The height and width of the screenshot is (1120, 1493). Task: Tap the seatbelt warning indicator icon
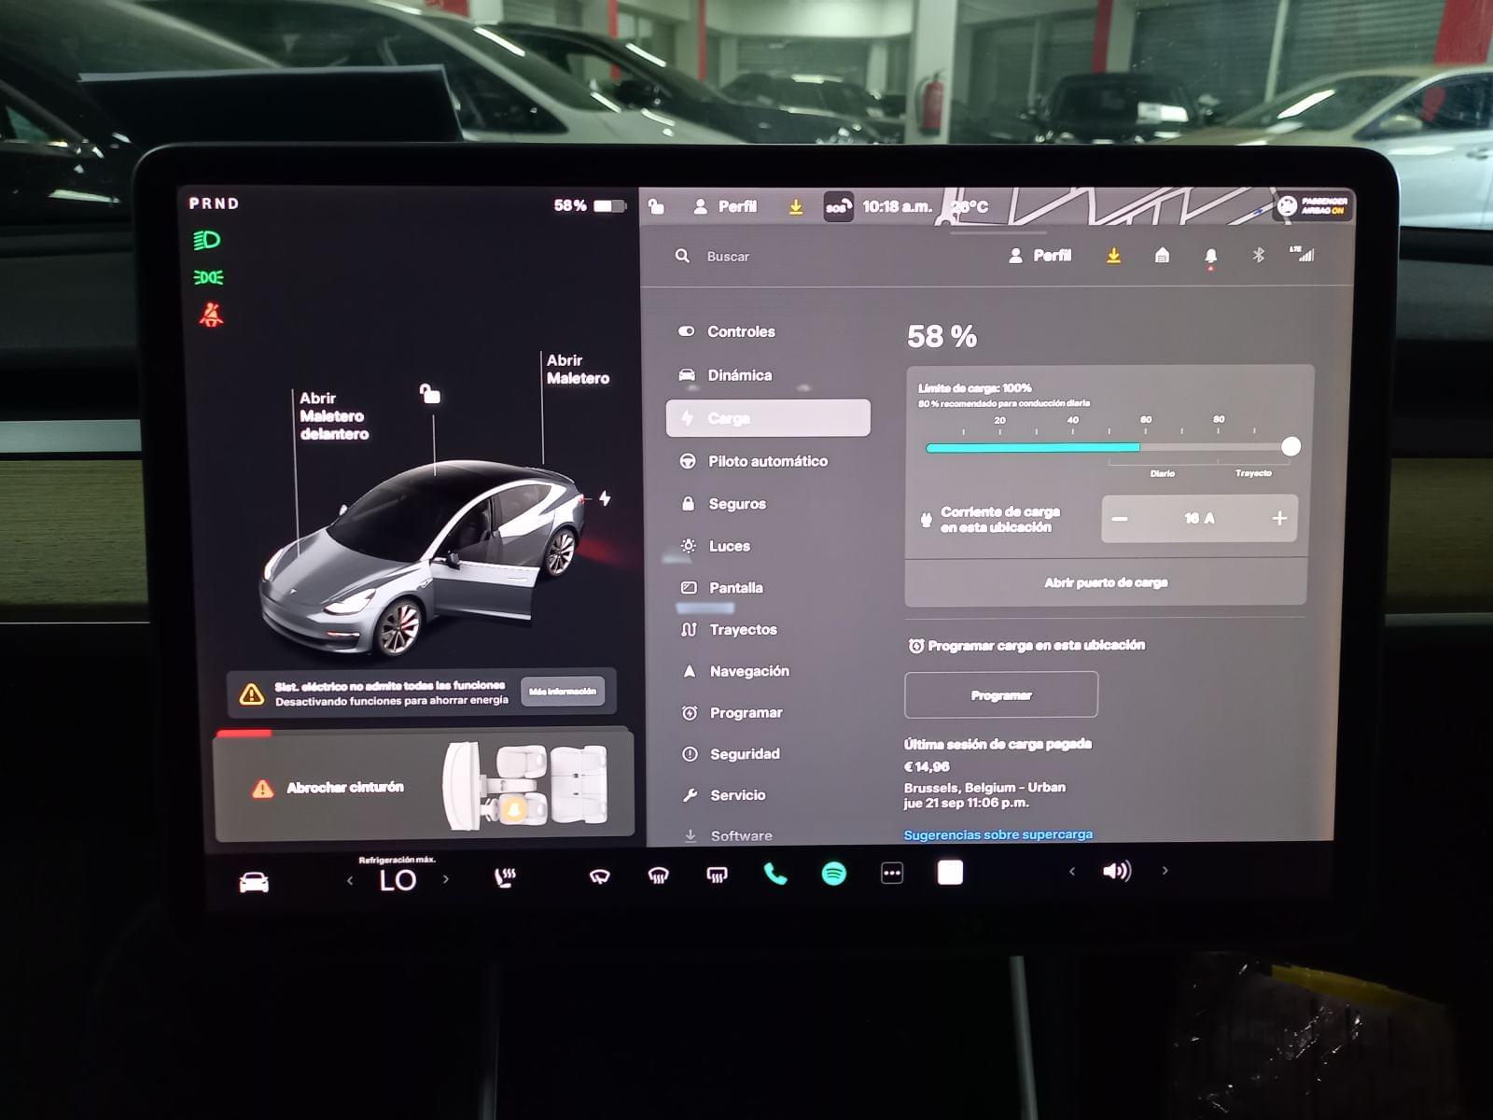[x=212, y=315]
